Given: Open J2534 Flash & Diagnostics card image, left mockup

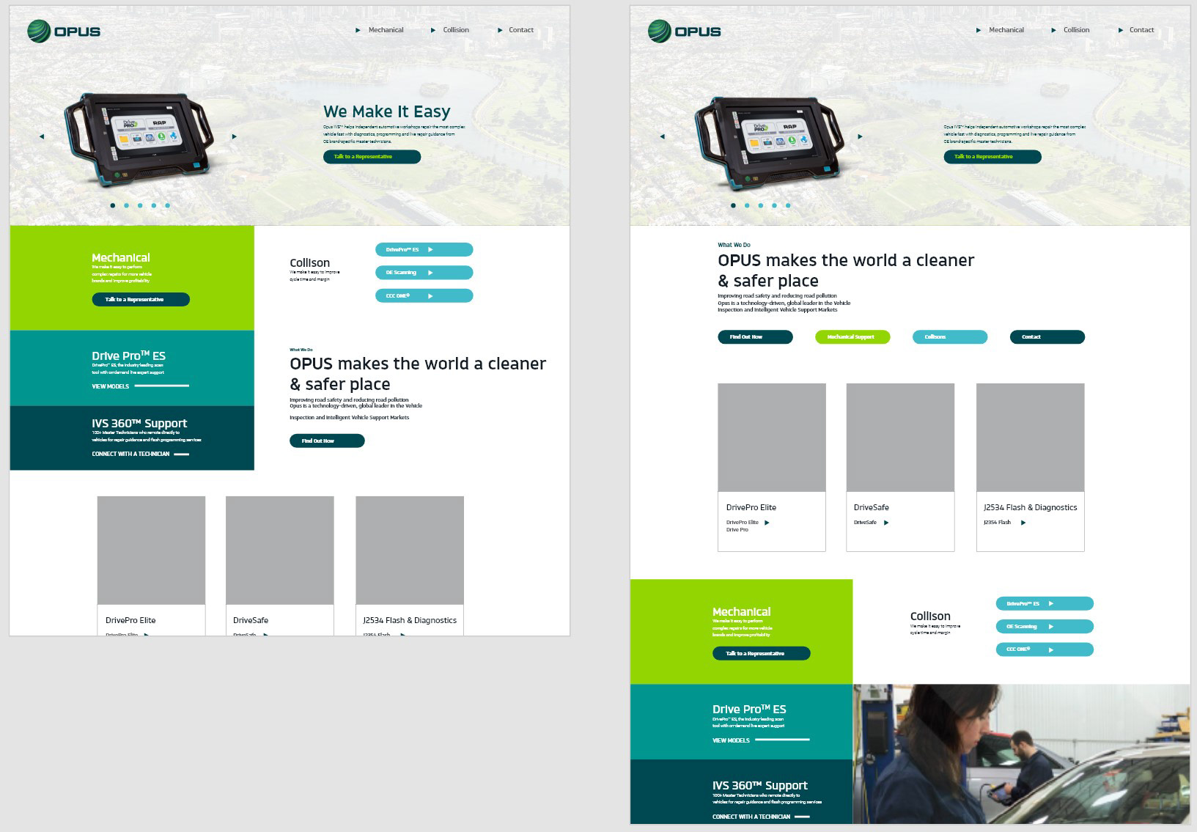Looking at the screenshot, I should (410, 551).
